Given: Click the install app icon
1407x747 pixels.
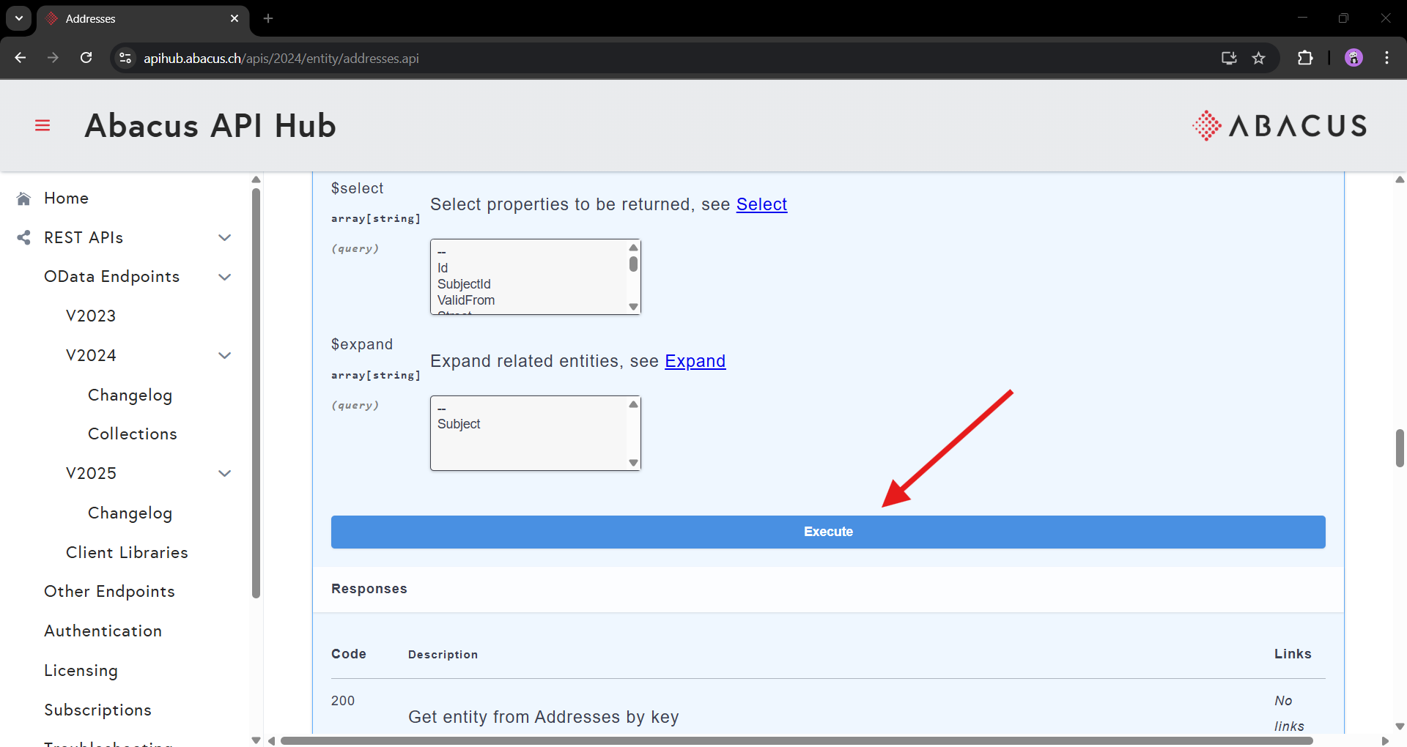Looking at the screenshot, I should (1229, 58).
